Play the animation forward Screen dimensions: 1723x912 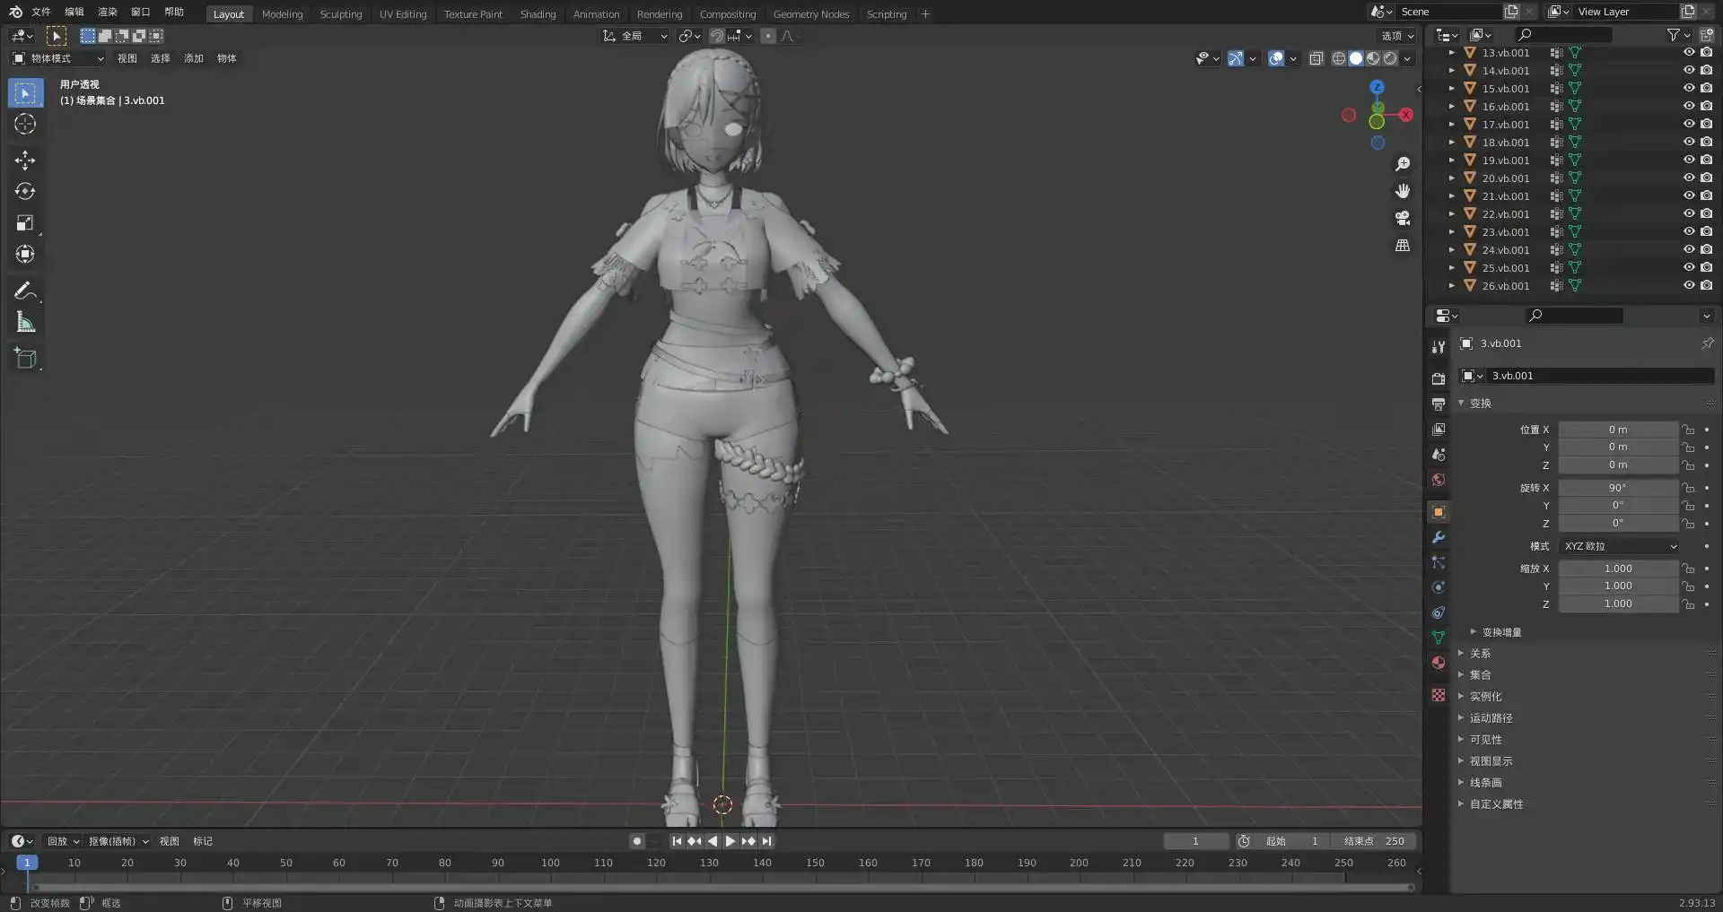point(730,841)
